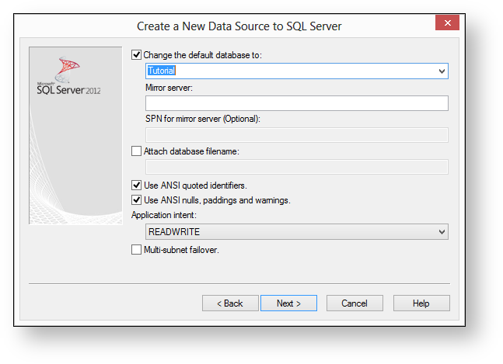The width and height of the screenshot is (503, 364).
Task: Click the Tutorial database combo box text
Action: tap(162, 71)
